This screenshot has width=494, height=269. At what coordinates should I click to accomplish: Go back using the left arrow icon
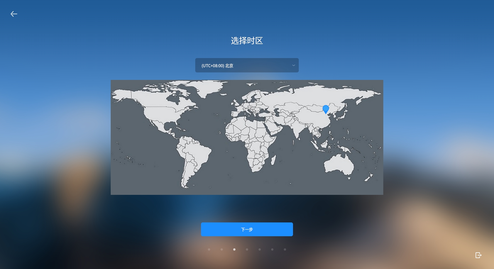coord(14,14)
